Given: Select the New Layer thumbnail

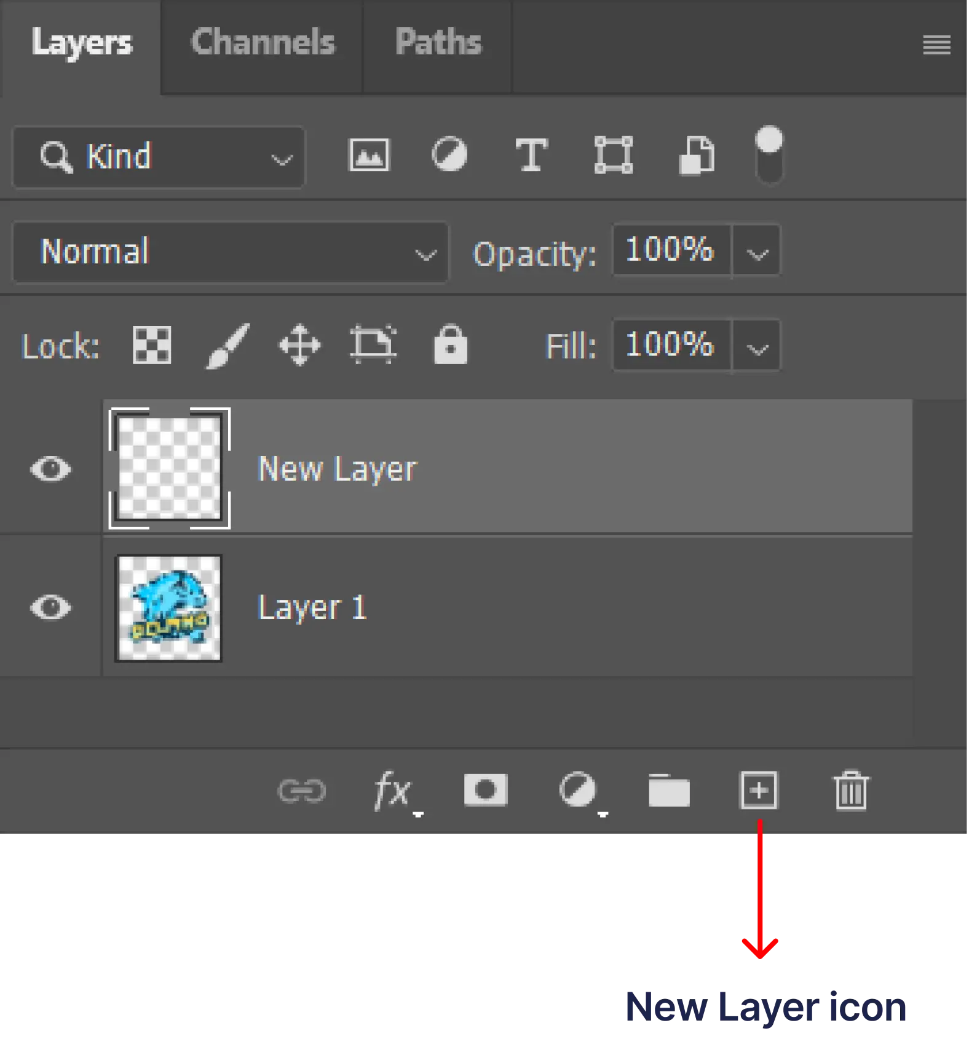Looking at the screenshot, I should point(170,468).
